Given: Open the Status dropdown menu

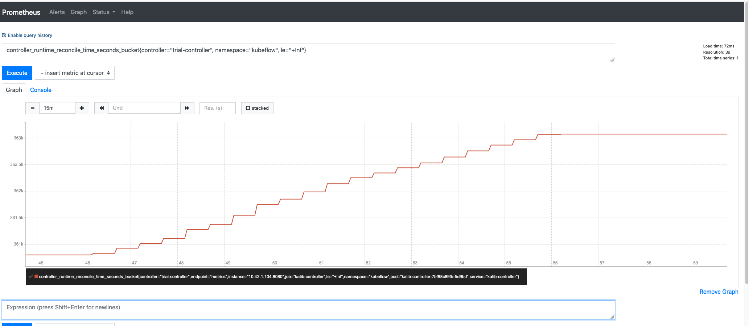Looking at the screenshot, I should [103, 12].
